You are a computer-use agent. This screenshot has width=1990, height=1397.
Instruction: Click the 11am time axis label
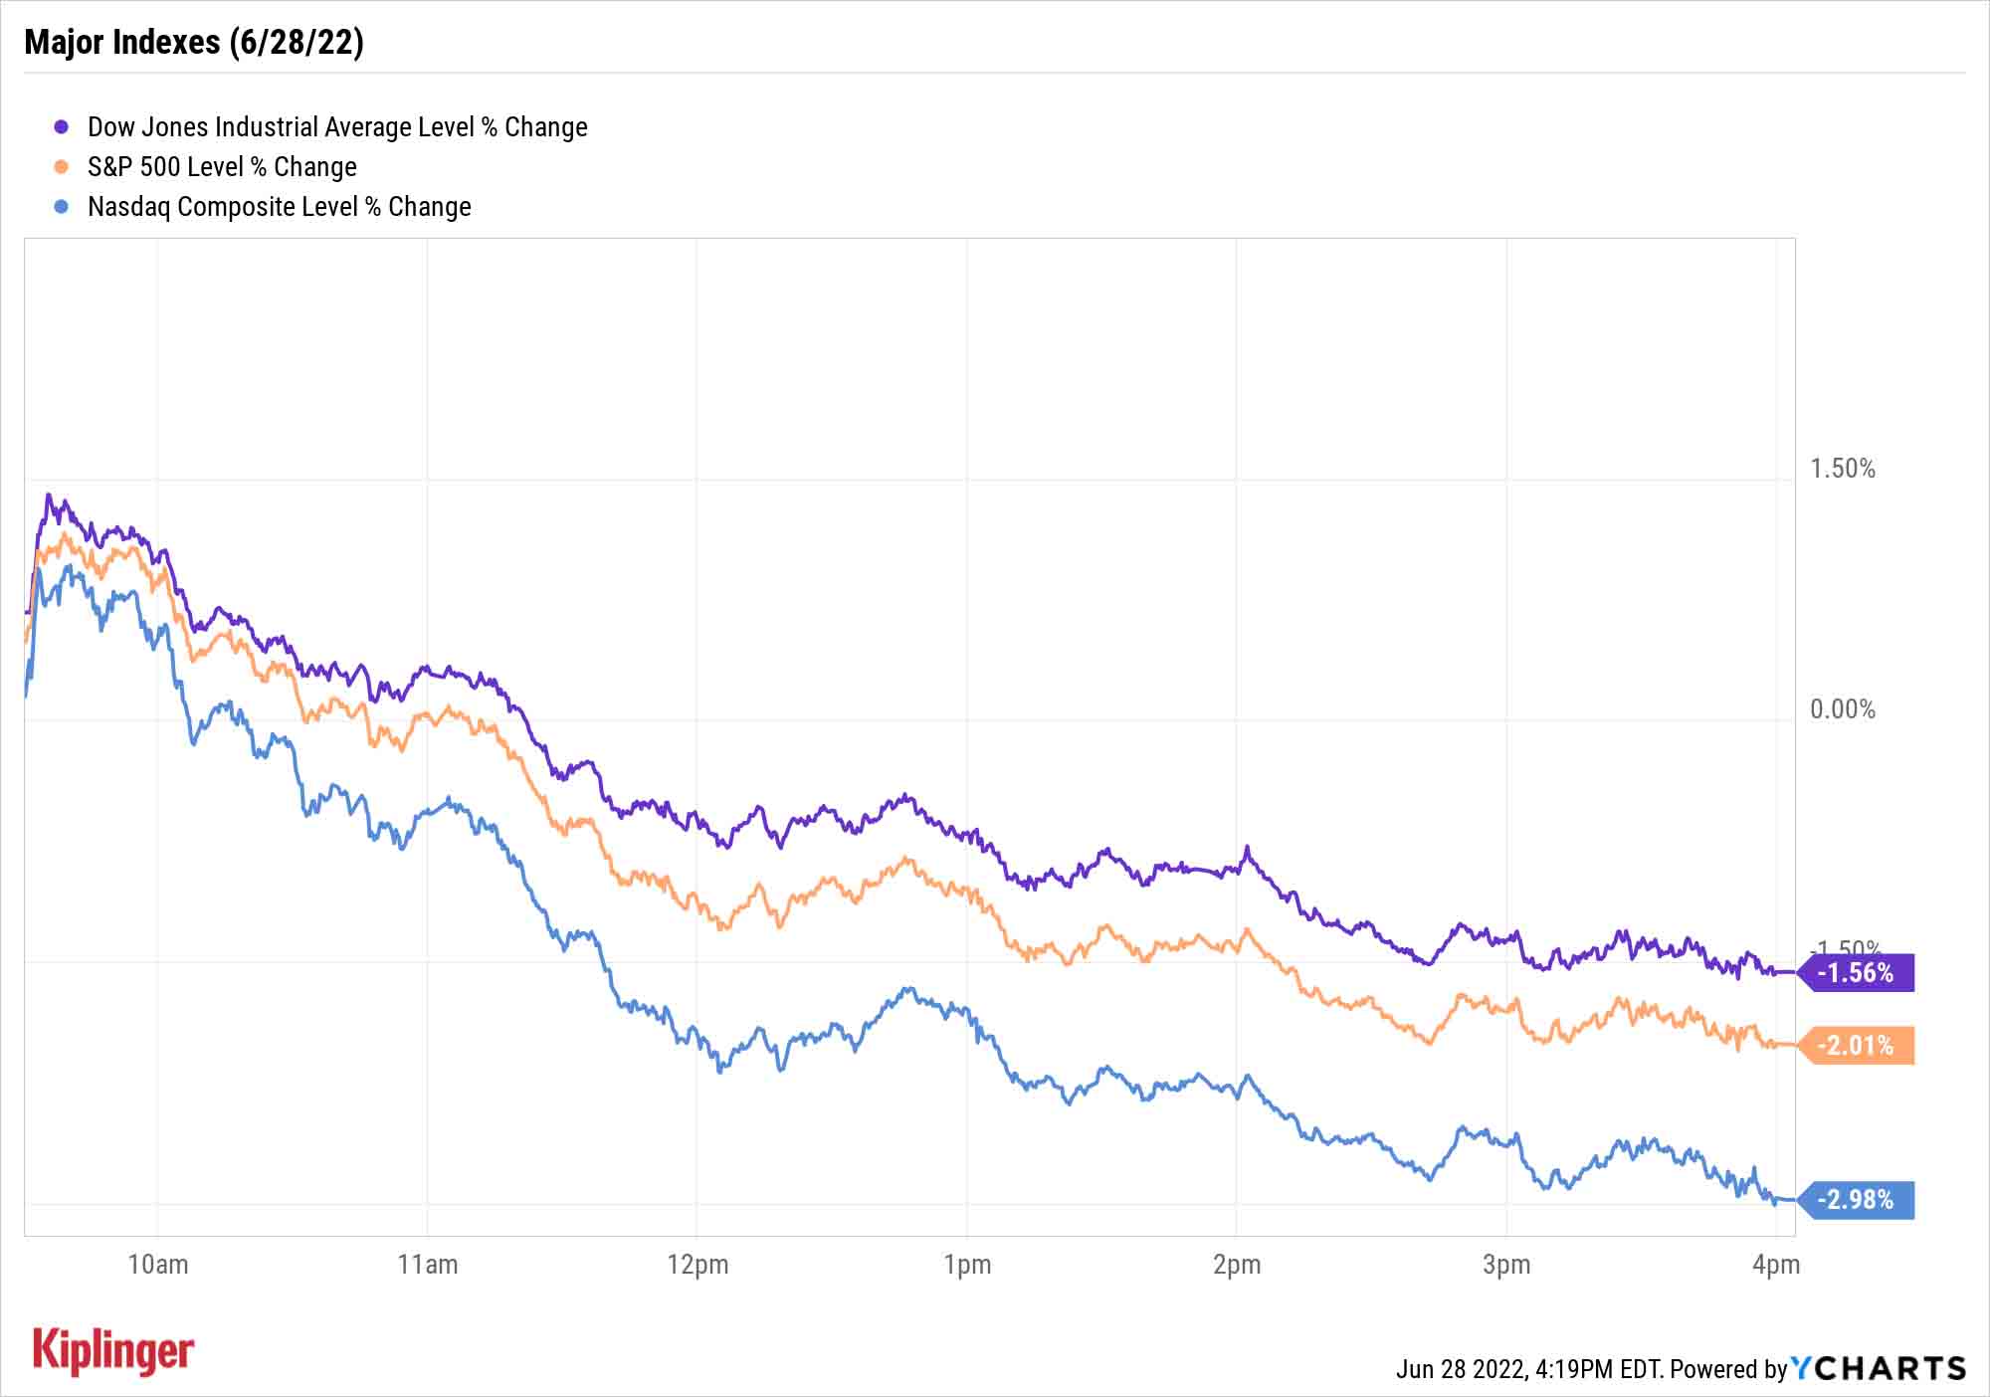[428, 1265]
